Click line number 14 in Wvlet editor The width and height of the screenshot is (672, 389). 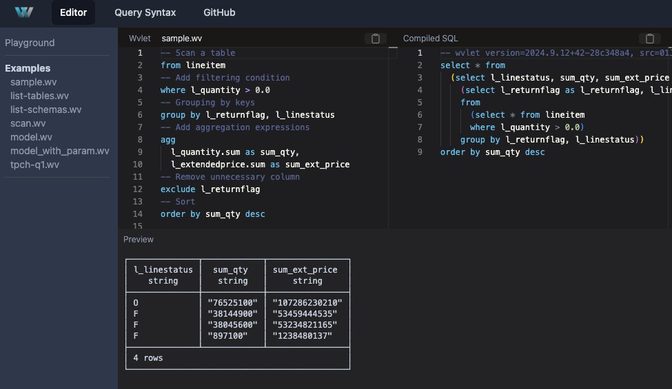click(x=138, y=214)
